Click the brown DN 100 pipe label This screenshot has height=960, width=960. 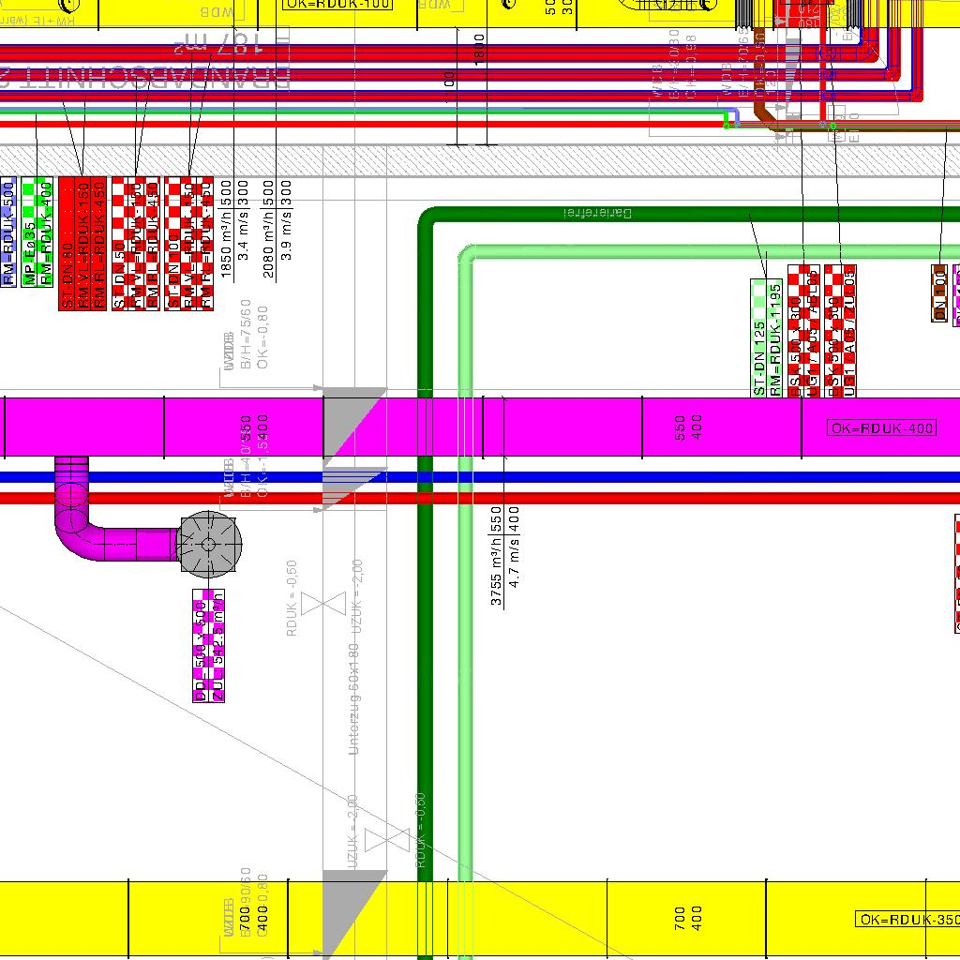coord(939,292)
